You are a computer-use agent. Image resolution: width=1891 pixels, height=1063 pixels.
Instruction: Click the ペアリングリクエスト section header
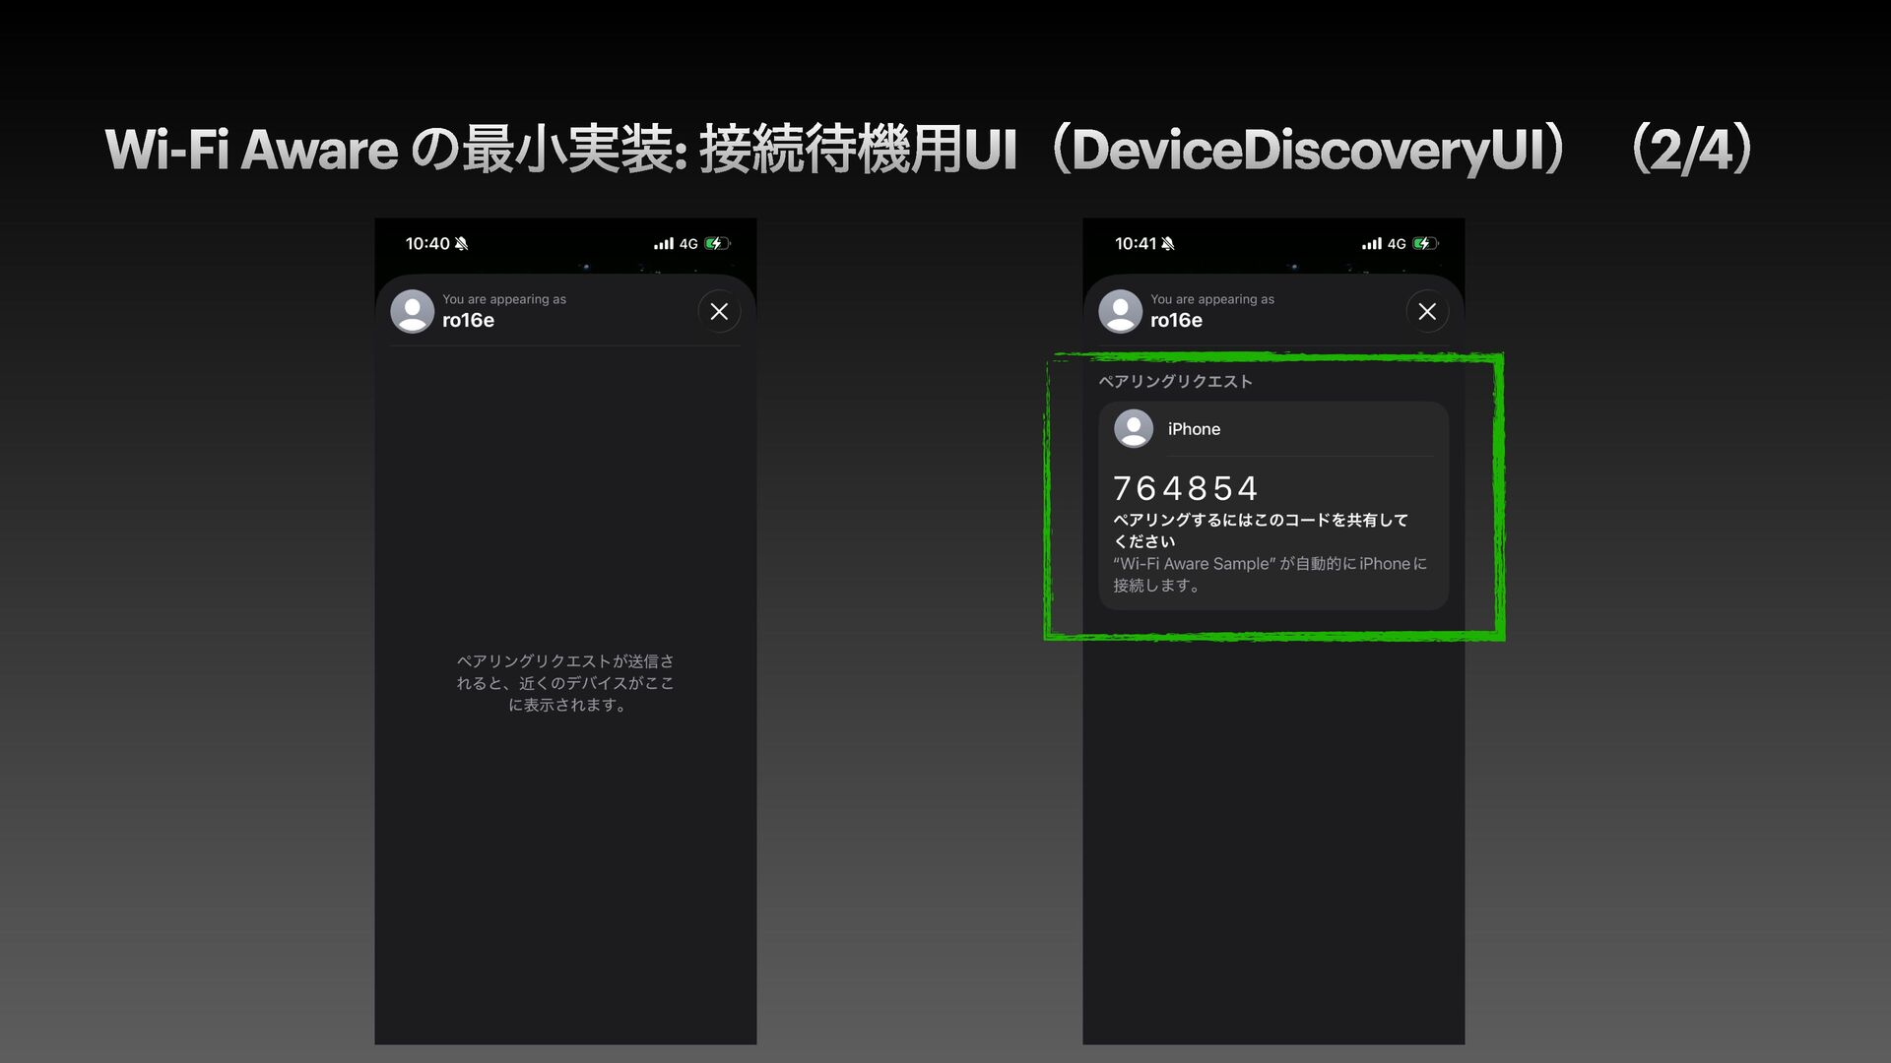[x=1176, y=381]
